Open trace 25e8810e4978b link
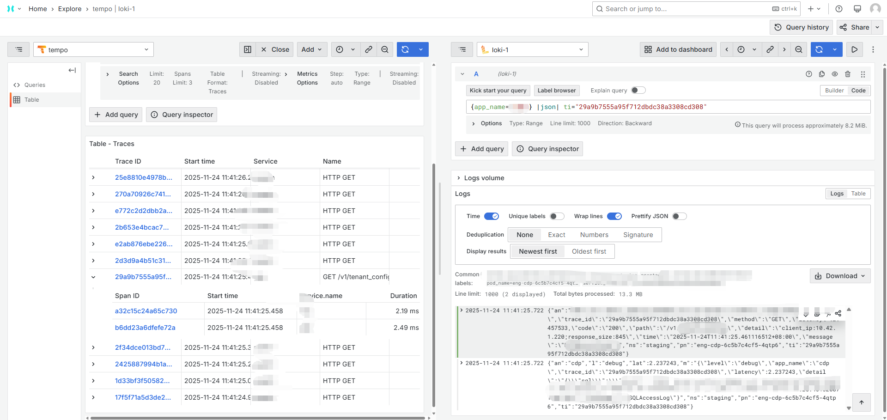The width and height of the screenshot is (887, 420). point(143,177)
